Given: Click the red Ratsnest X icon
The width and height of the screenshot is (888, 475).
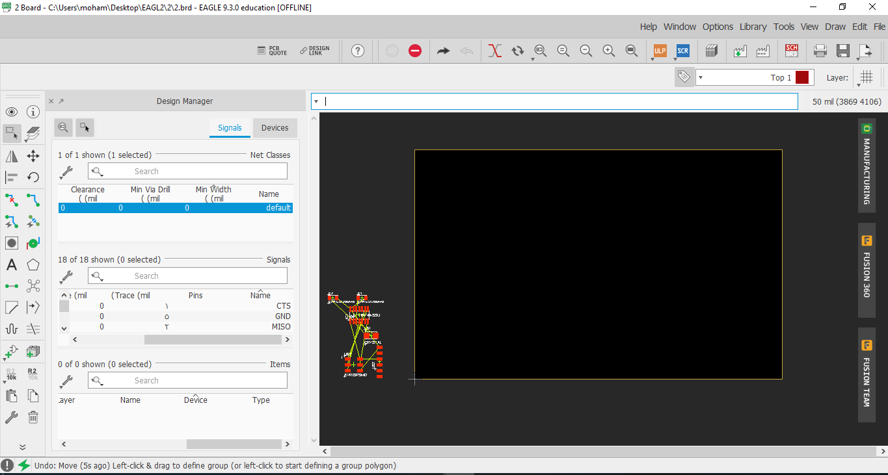Looking at the screenshot, I should (x=495, y=51).
